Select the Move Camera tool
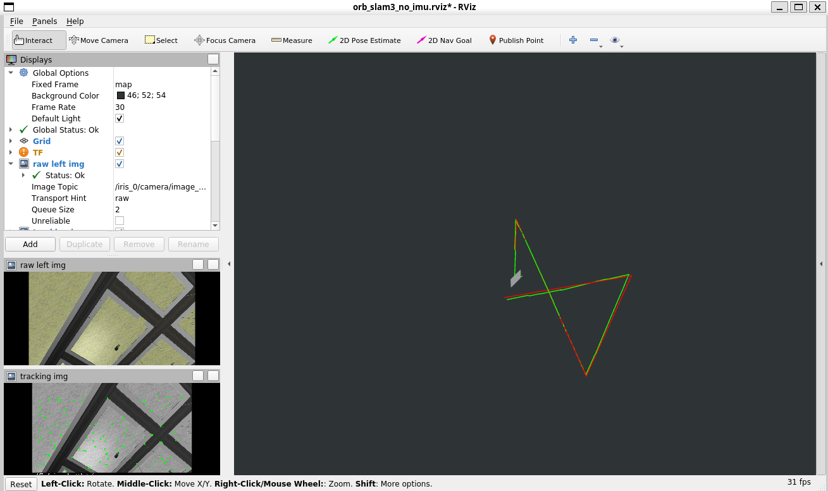This screenshot has width=828, height=491. pos(98,40)
